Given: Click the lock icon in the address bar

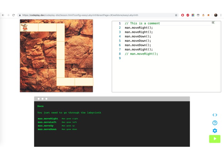Looking at the screenshot, I should pyautogui.click(x=20, y=15).
